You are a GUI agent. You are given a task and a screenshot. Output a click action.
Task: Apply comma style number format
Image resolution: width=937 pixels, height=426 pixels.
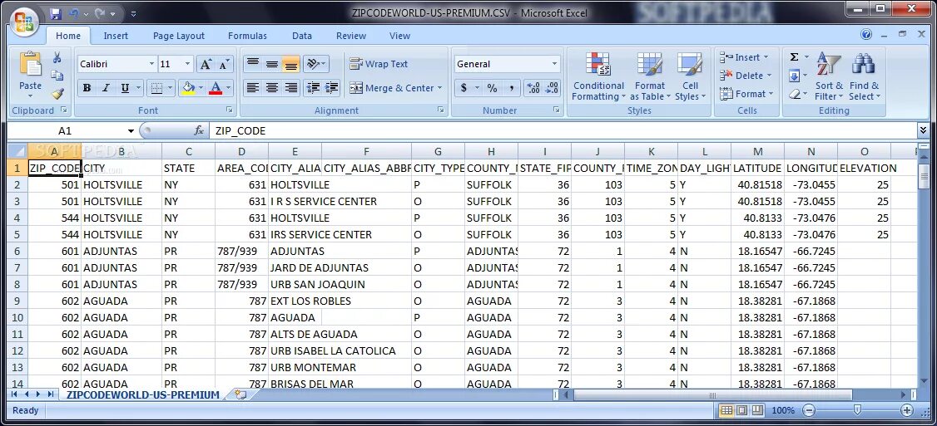tap(511, 88)
